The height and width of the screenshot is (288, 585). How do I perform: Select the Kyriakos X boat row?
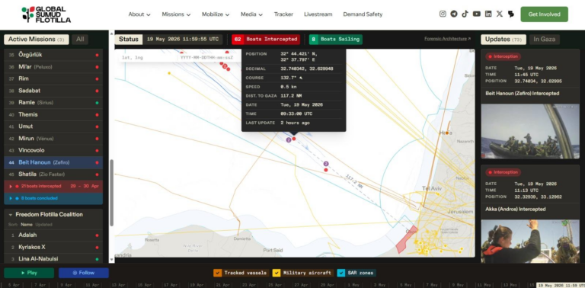click(x=53, y=247)
